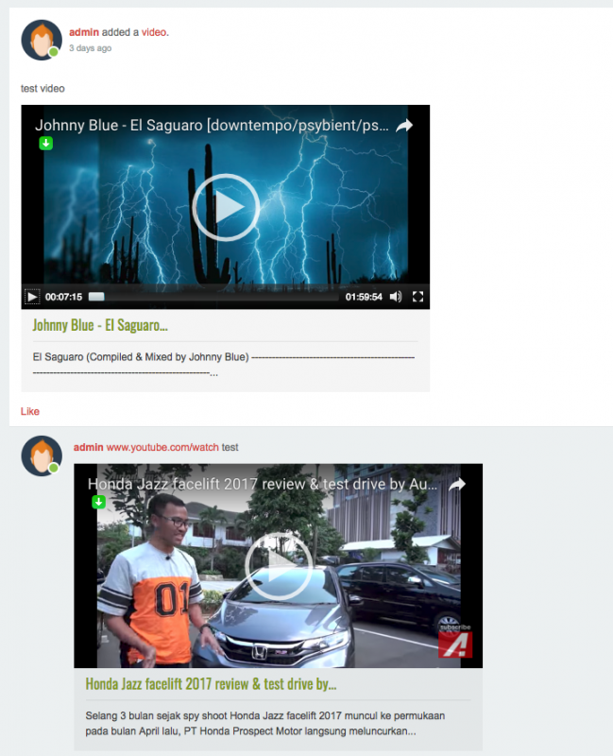Open the 'video' link in the first post header
This screenshot has width=613, height=756.
pos(154,32)
